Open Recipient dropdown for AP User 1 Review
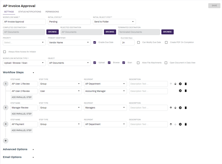Image resolution: width=222 pixels, height=164 pixels. (105, 84)
